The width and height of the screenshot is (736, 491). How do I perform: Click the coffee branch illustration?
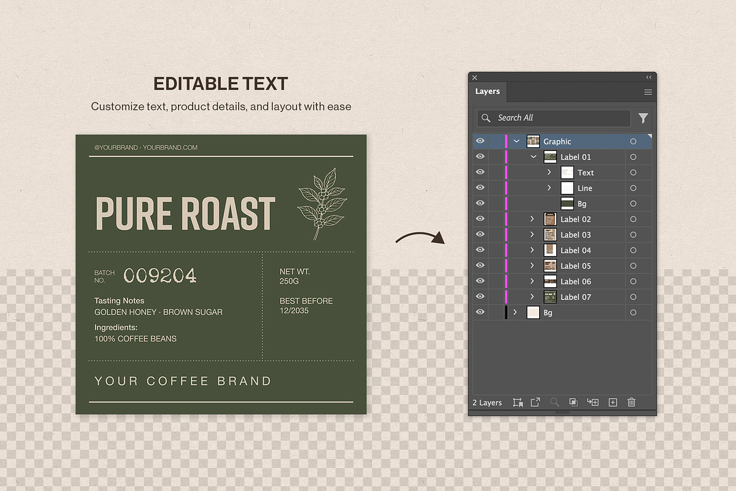point(321,203)
